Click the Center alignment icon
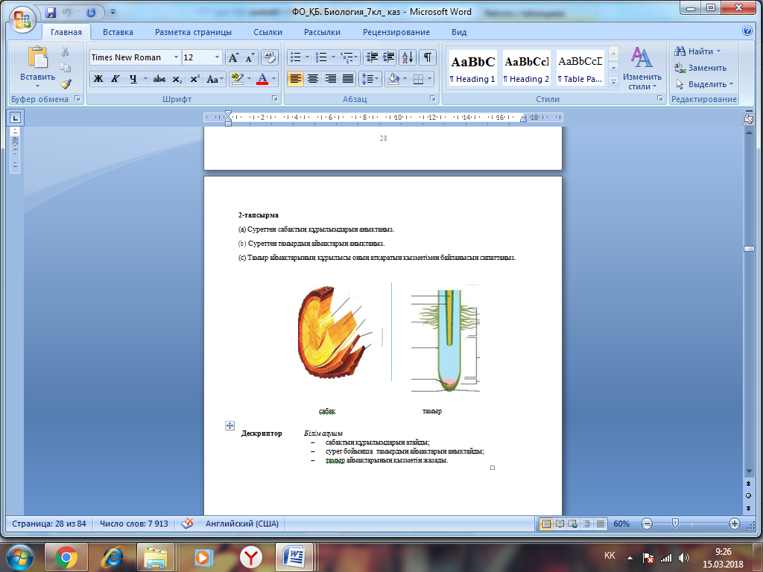Screen dimensions: 763x572 pyautogui.click(x=313, y=79)
